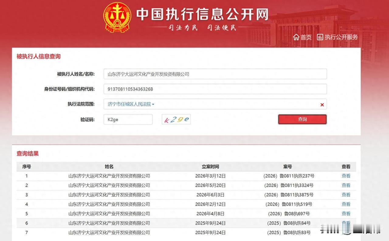Open 查看 link for case 执3875号
The height and width of the screenshot is (241, 389).
[x=346, y=194]
